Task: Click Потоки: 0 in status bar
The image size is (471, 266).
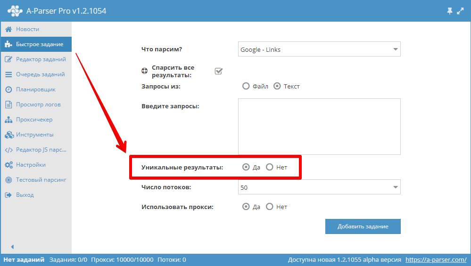Action: pos(172,260)
